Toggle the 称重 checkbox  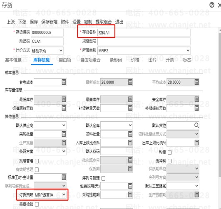170,152
